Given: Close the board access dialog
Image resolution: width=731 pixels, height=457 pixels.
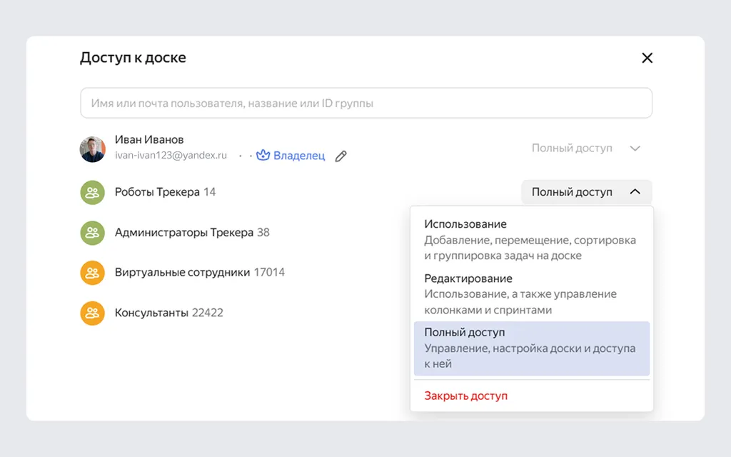Looking at the screenshot, I should 647,58.
